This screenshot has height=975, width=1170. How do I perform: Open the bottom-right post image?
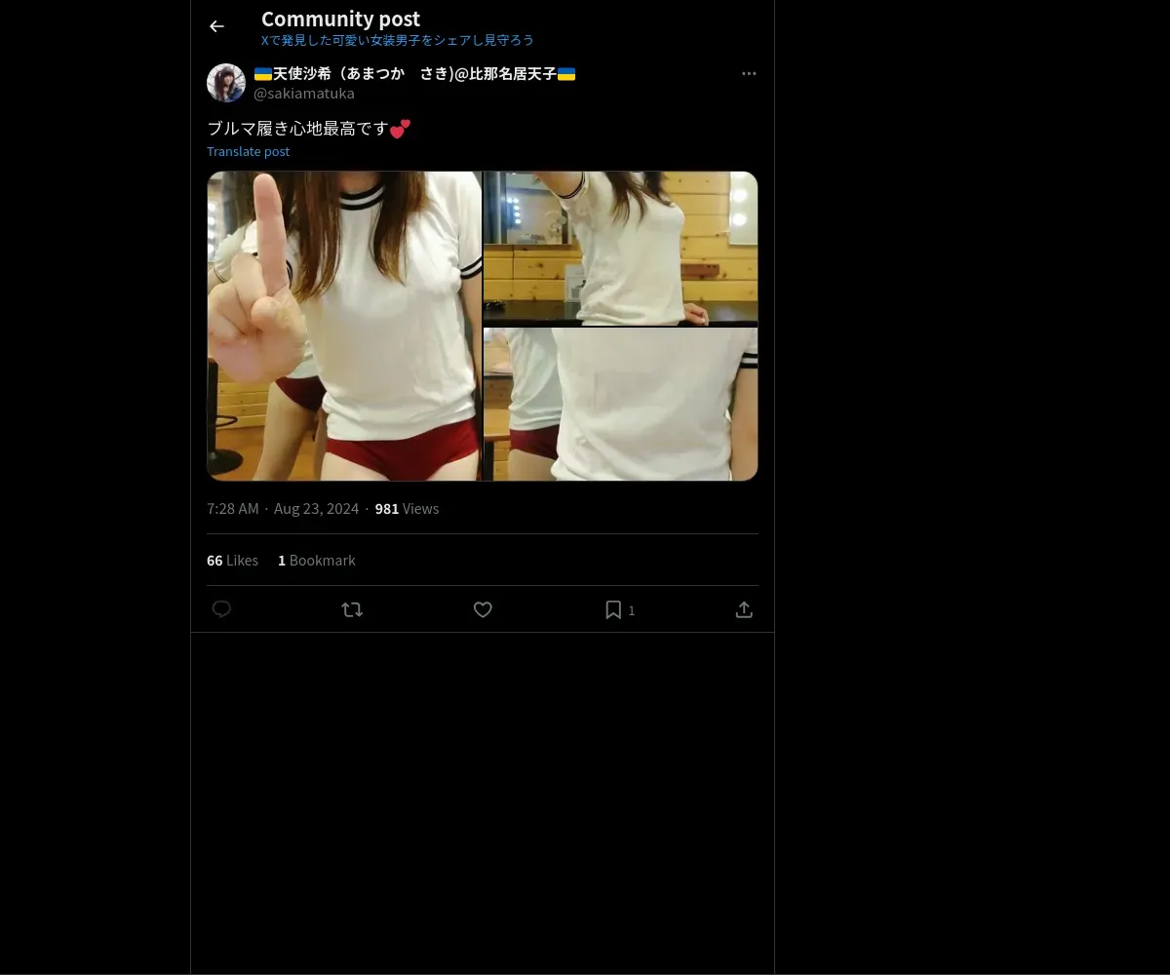[x=621, y=404]
